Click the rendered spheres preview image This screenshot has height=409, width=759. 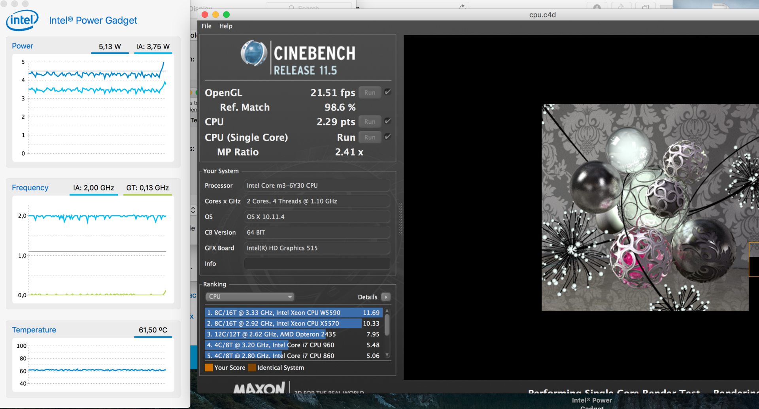click(650, 207)
